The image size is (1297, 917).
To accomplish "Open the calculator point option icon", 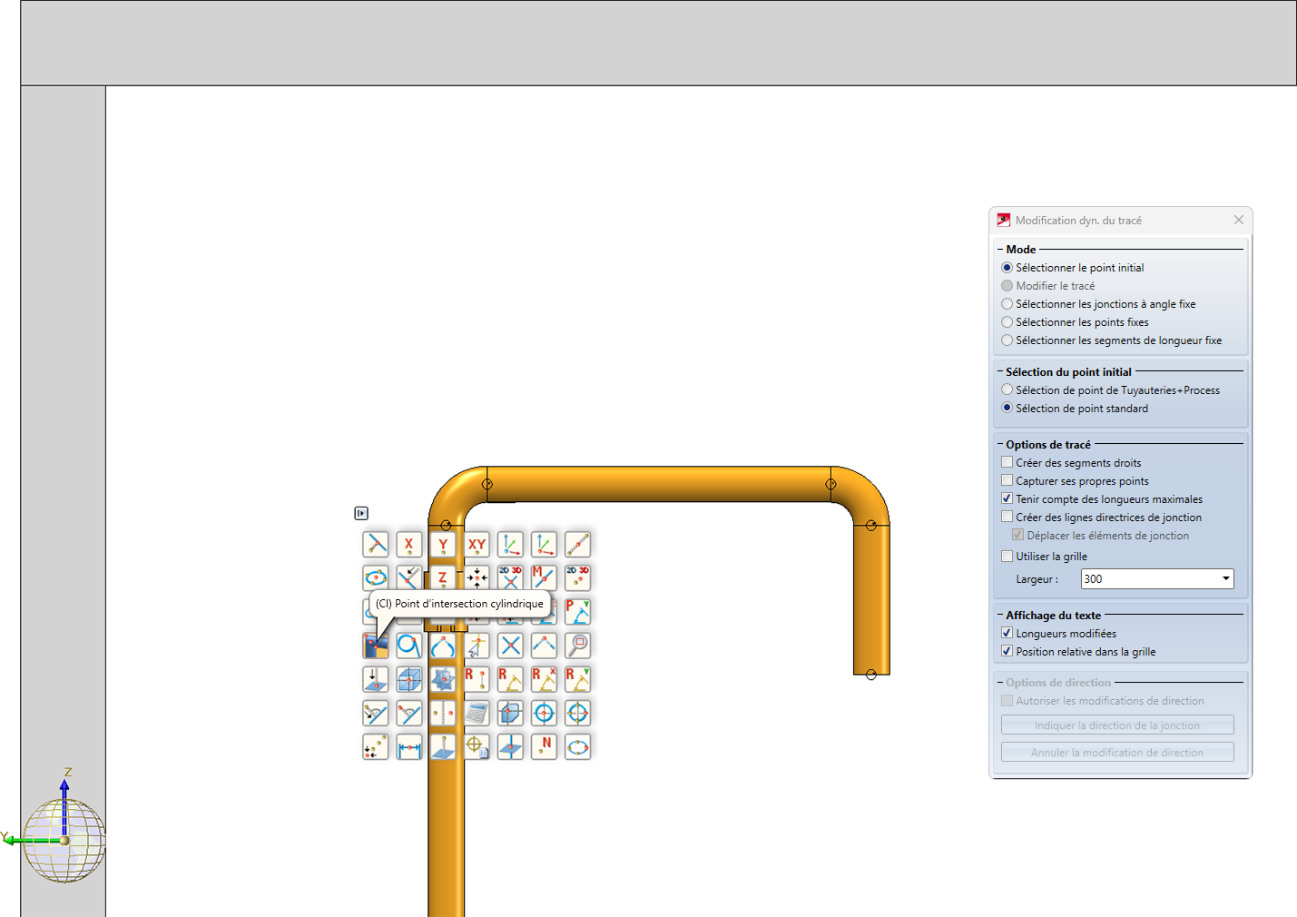I will click(x=477, y=713).
